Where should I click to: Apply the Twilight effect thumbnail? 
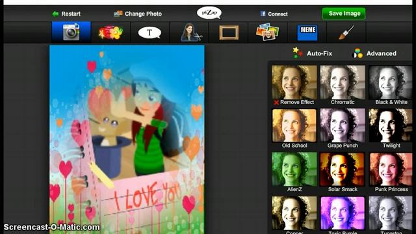click(391, 125)
